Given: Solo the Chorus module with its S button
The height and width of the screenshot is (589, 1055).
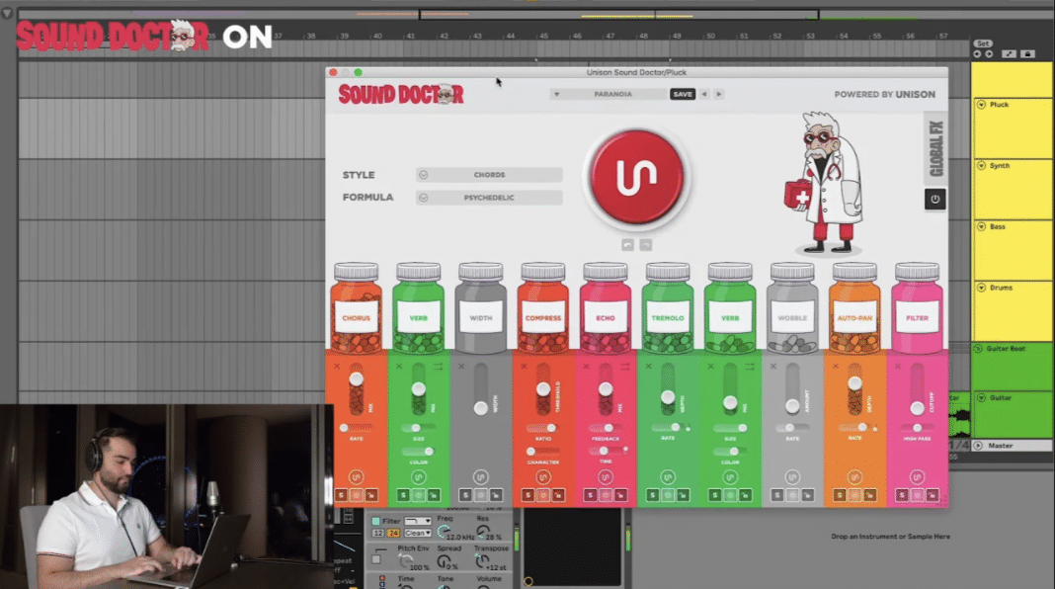Looking at the screenshot, I should [341, 495].
